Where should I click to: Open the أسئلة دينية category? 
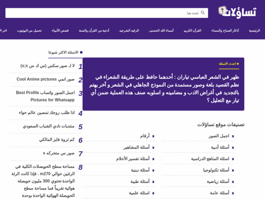click(140, 170)
